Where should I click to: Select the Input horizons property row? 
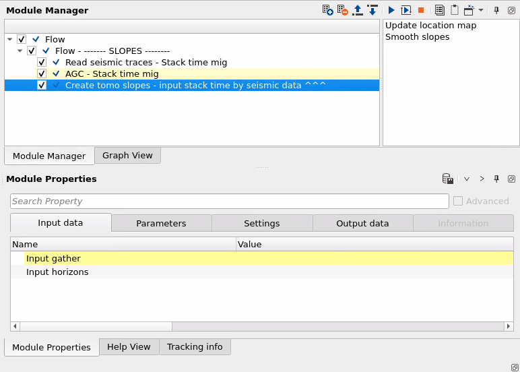(x=57, y=272)
